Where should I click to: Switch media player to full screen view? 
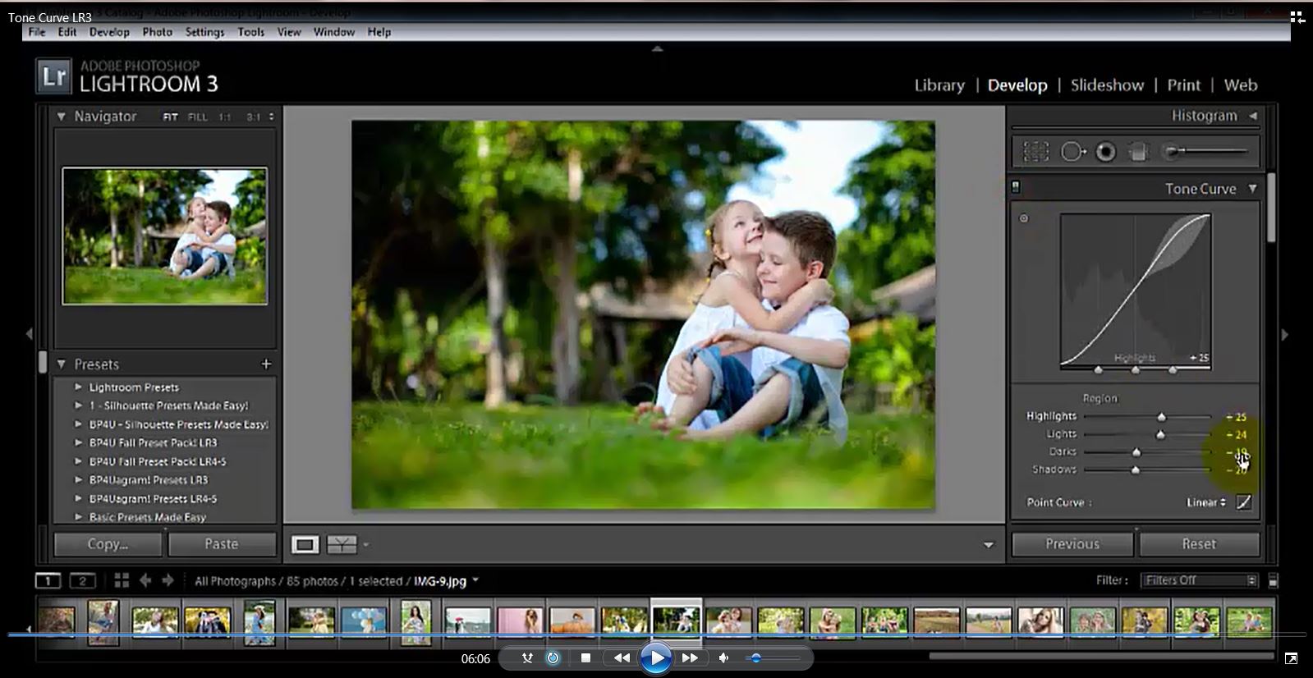(1291, 658)
